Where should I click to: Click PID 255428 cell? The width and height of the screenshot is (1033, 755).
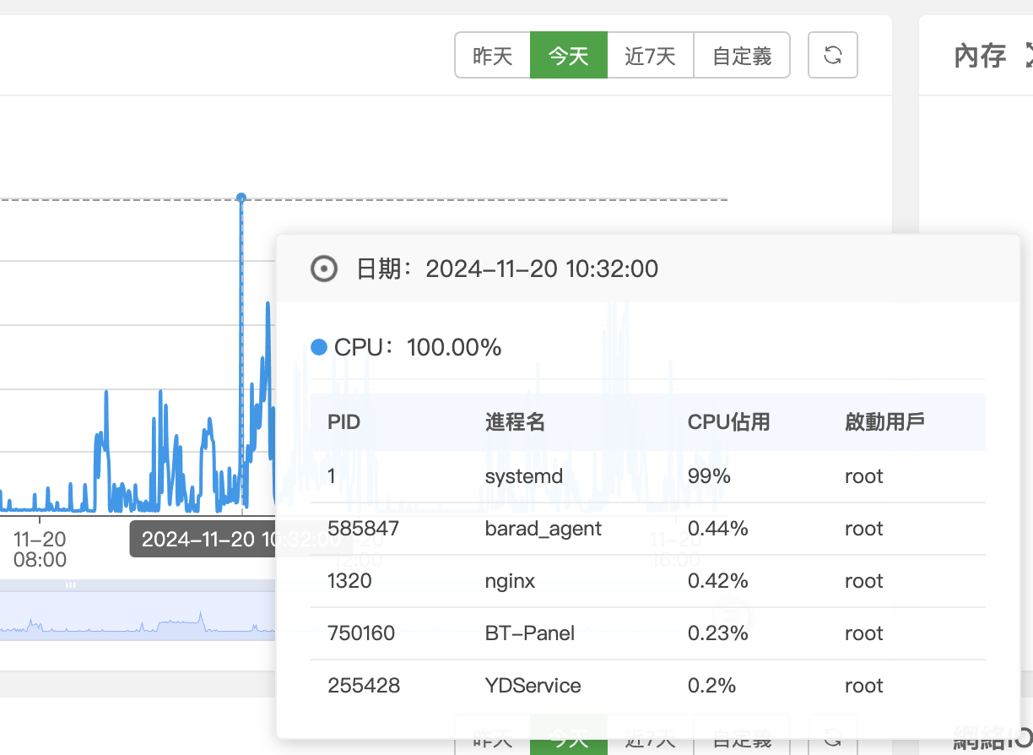point(364,686)
